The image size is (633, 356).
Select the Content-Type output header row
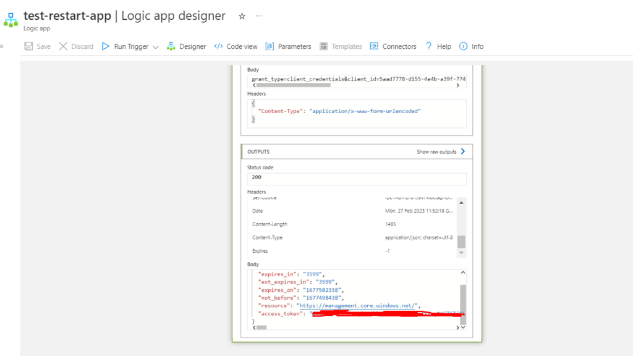click(352, 237)
